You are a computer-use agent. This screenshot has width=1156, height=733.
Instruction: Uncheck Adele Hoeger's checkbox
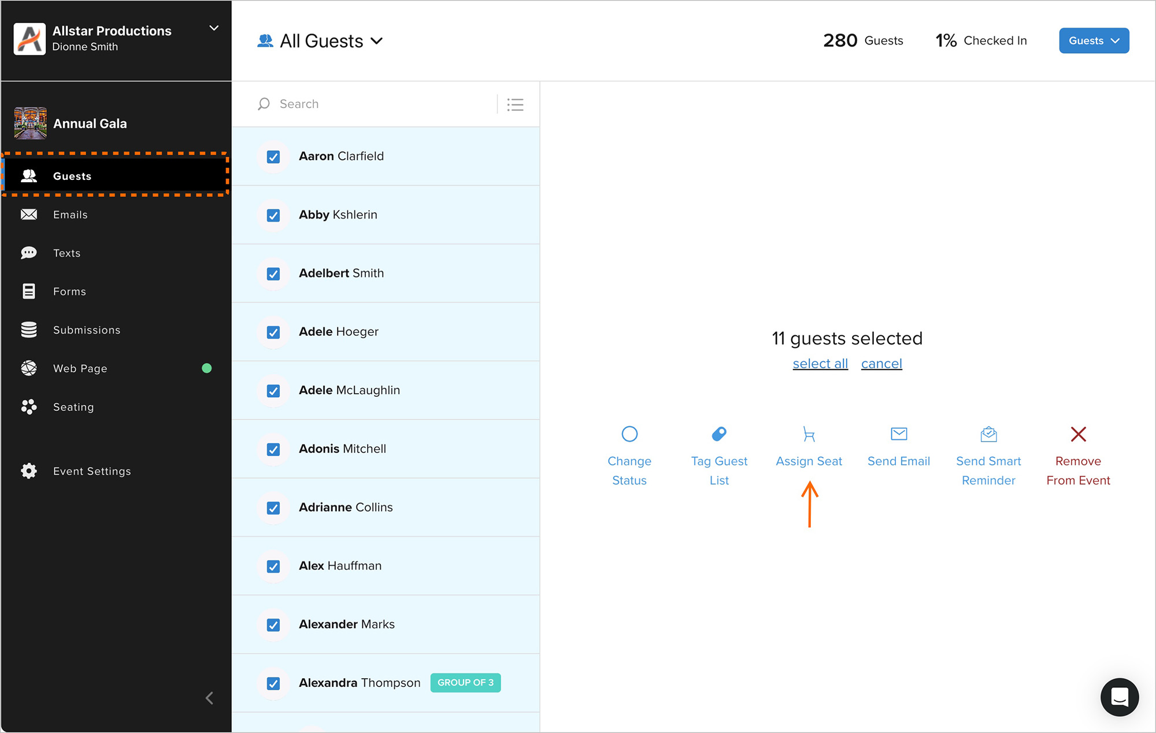273,332
